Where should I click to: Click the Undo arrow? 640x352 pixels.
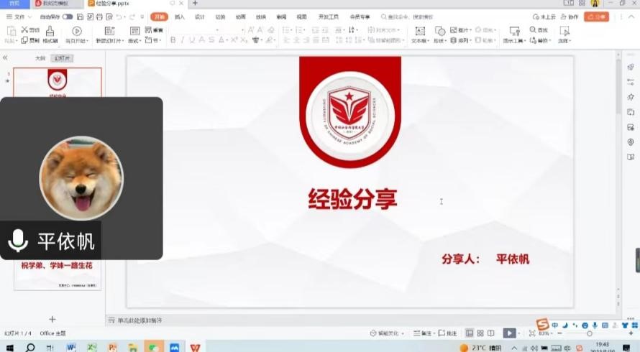coord(119,17)
